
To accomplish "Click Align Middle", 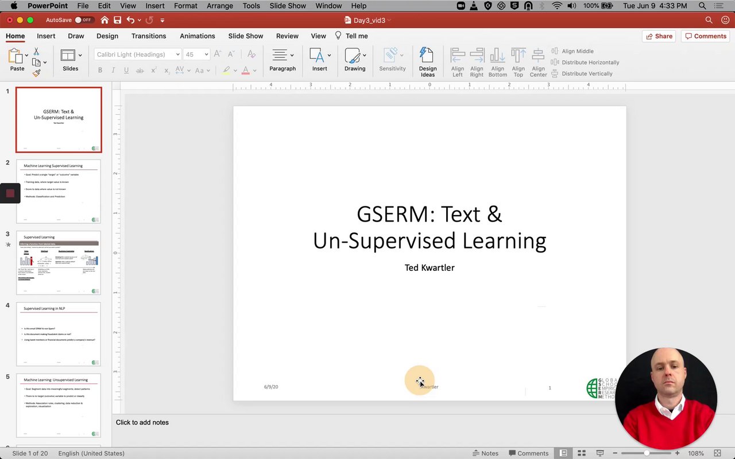I will (x=572, y=51).
